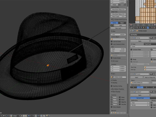The width and height of the screenshot is (156, 117).
Task: Click the Curve modifier render visibility icon
Action: coord(151,74)
